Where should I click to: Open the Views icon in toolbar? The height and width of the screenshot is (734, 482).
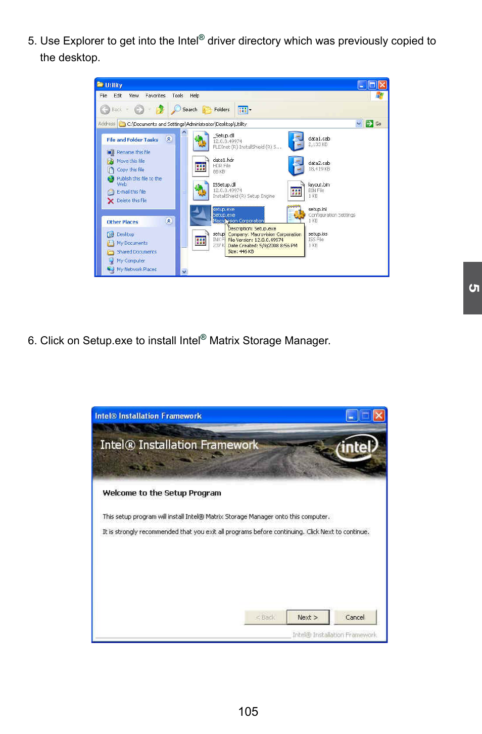coord(243,110)
